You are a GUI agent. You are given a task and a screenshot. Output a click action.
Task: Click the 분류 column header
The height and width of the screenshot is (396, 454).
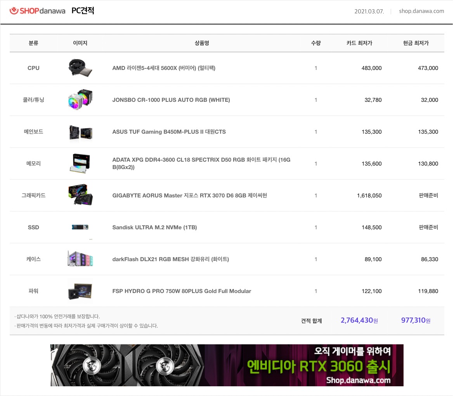pos(33,43)
